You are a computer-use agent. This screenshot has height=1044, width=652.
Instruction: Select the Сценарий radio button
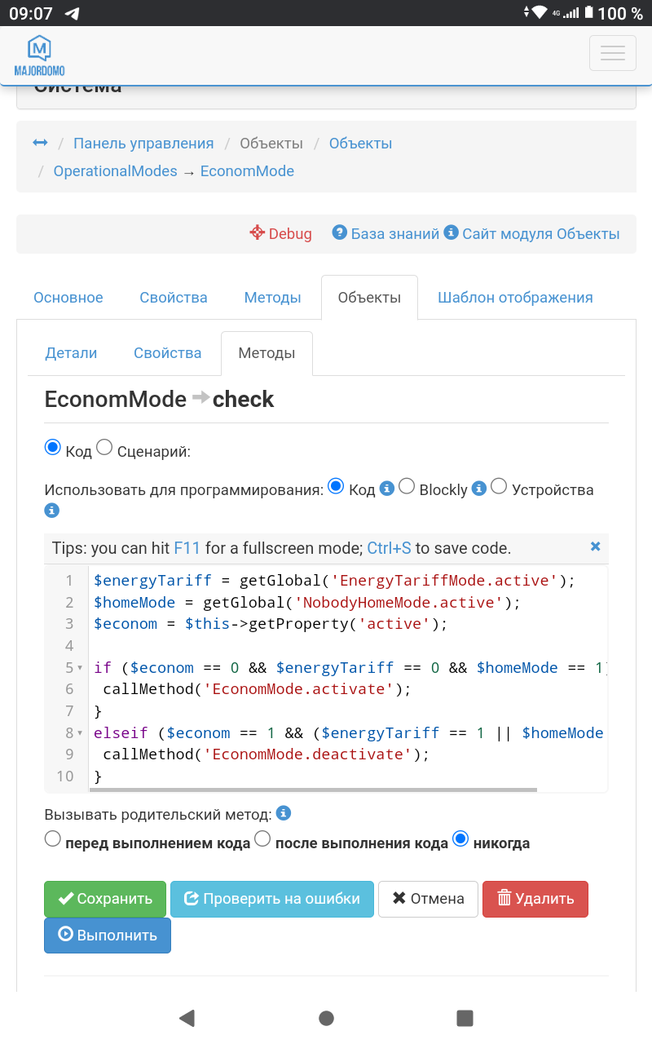[104, 447]
